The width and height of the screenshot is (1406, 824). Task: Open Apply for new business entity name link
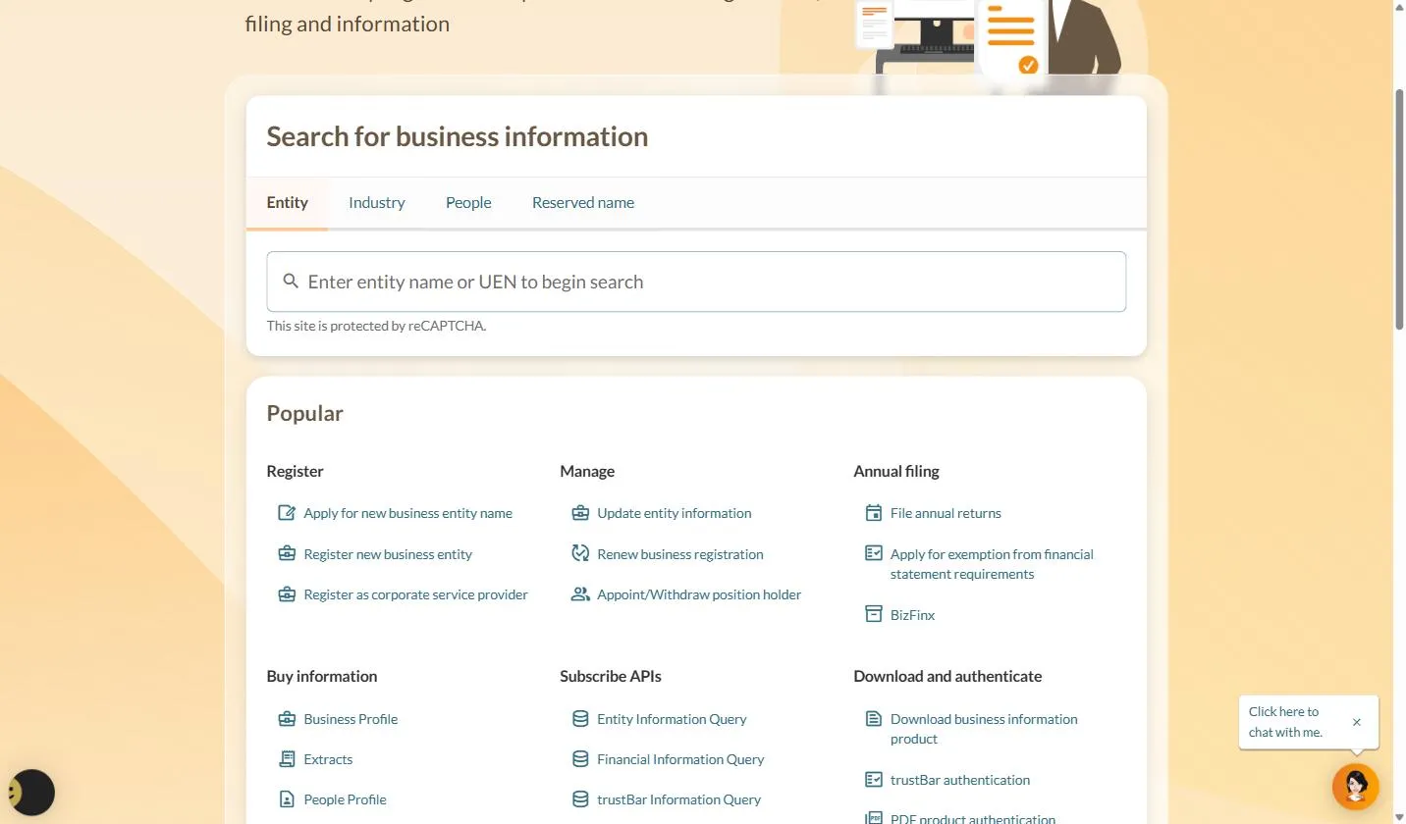[407, 513]
